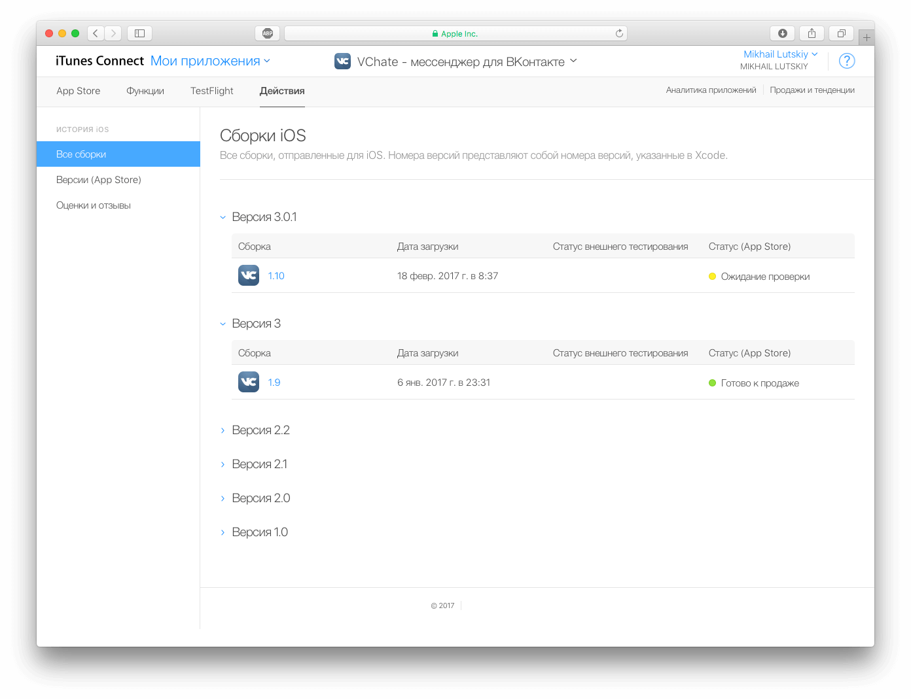The height and width of the screenshot is (699, 911).
Task: Switch to the App Store tab
Action: (79, 91)
